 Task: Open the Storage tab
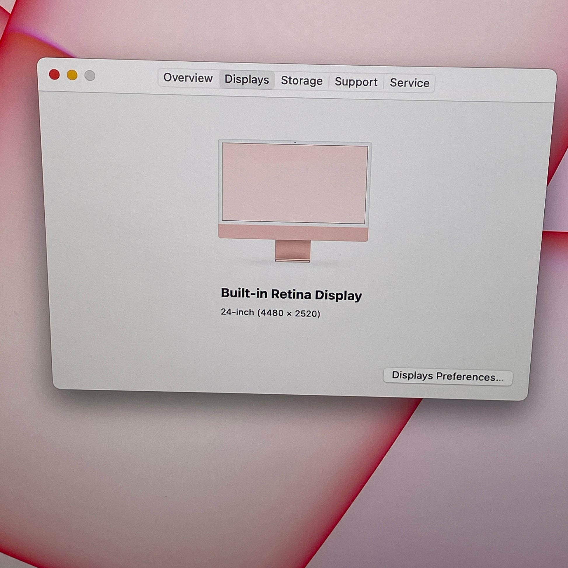pyautogui.click(x=302, y=81)
